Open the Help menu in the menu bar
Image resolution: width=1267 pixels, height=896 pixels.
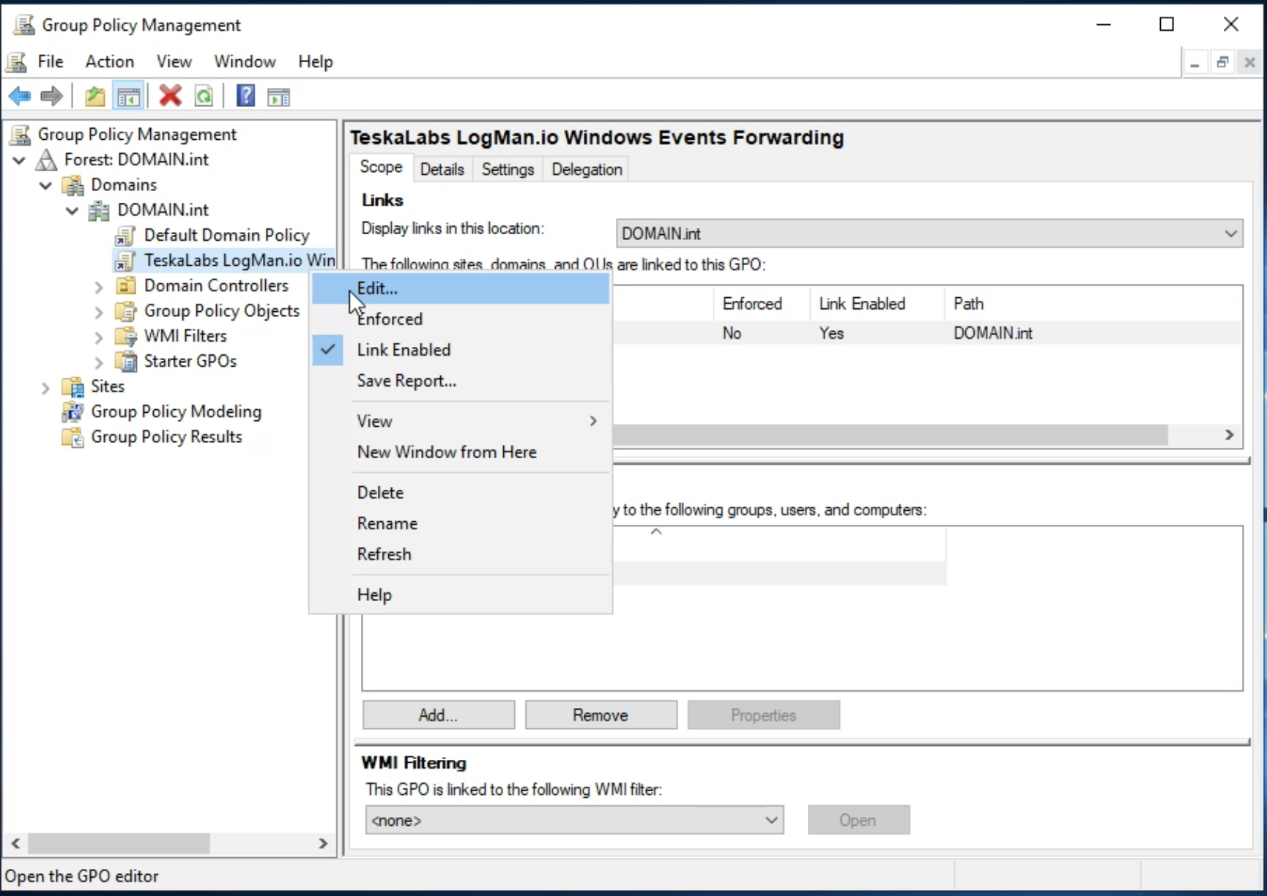click(x=316, y=61)
